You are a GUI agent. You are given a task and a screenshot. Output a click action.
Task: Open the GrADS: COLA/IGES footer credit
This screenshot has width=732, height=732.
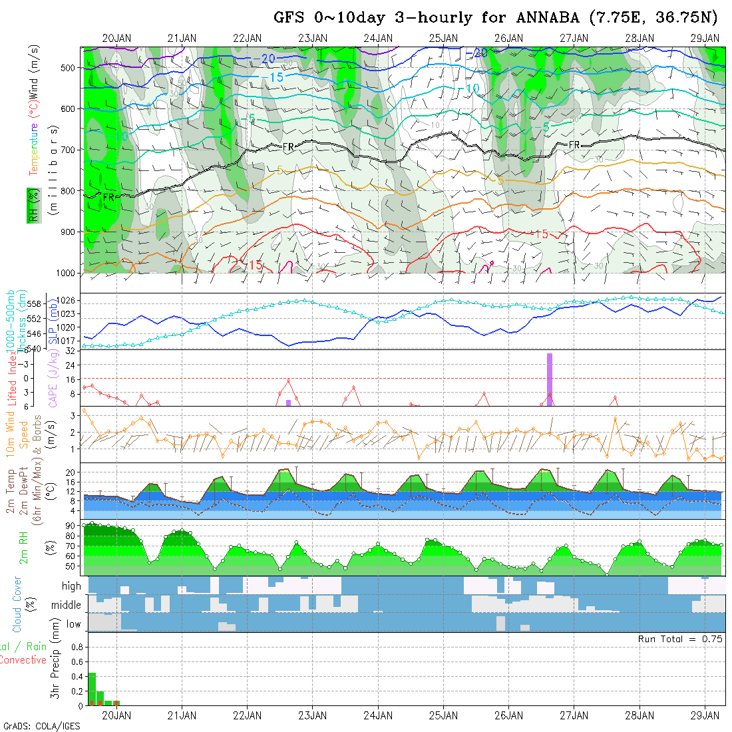pyautogui.click(x=41, y=726)
